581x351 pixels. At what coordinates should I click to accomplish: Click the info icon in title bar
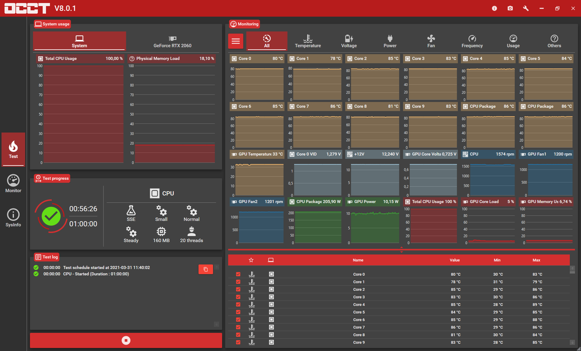pos(494,8)
